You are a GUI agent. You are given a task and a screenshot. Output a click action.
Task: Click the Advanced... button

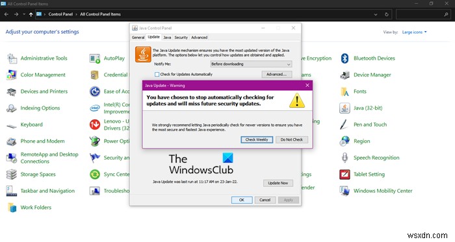(x=276, y=75)
